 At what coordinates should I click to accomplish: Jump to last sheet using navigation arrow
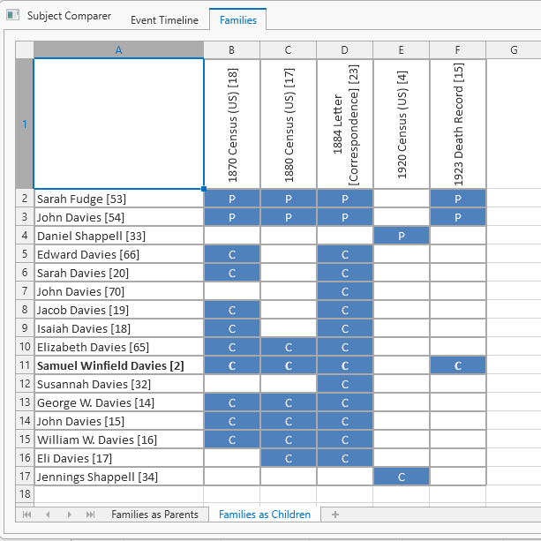90,515
